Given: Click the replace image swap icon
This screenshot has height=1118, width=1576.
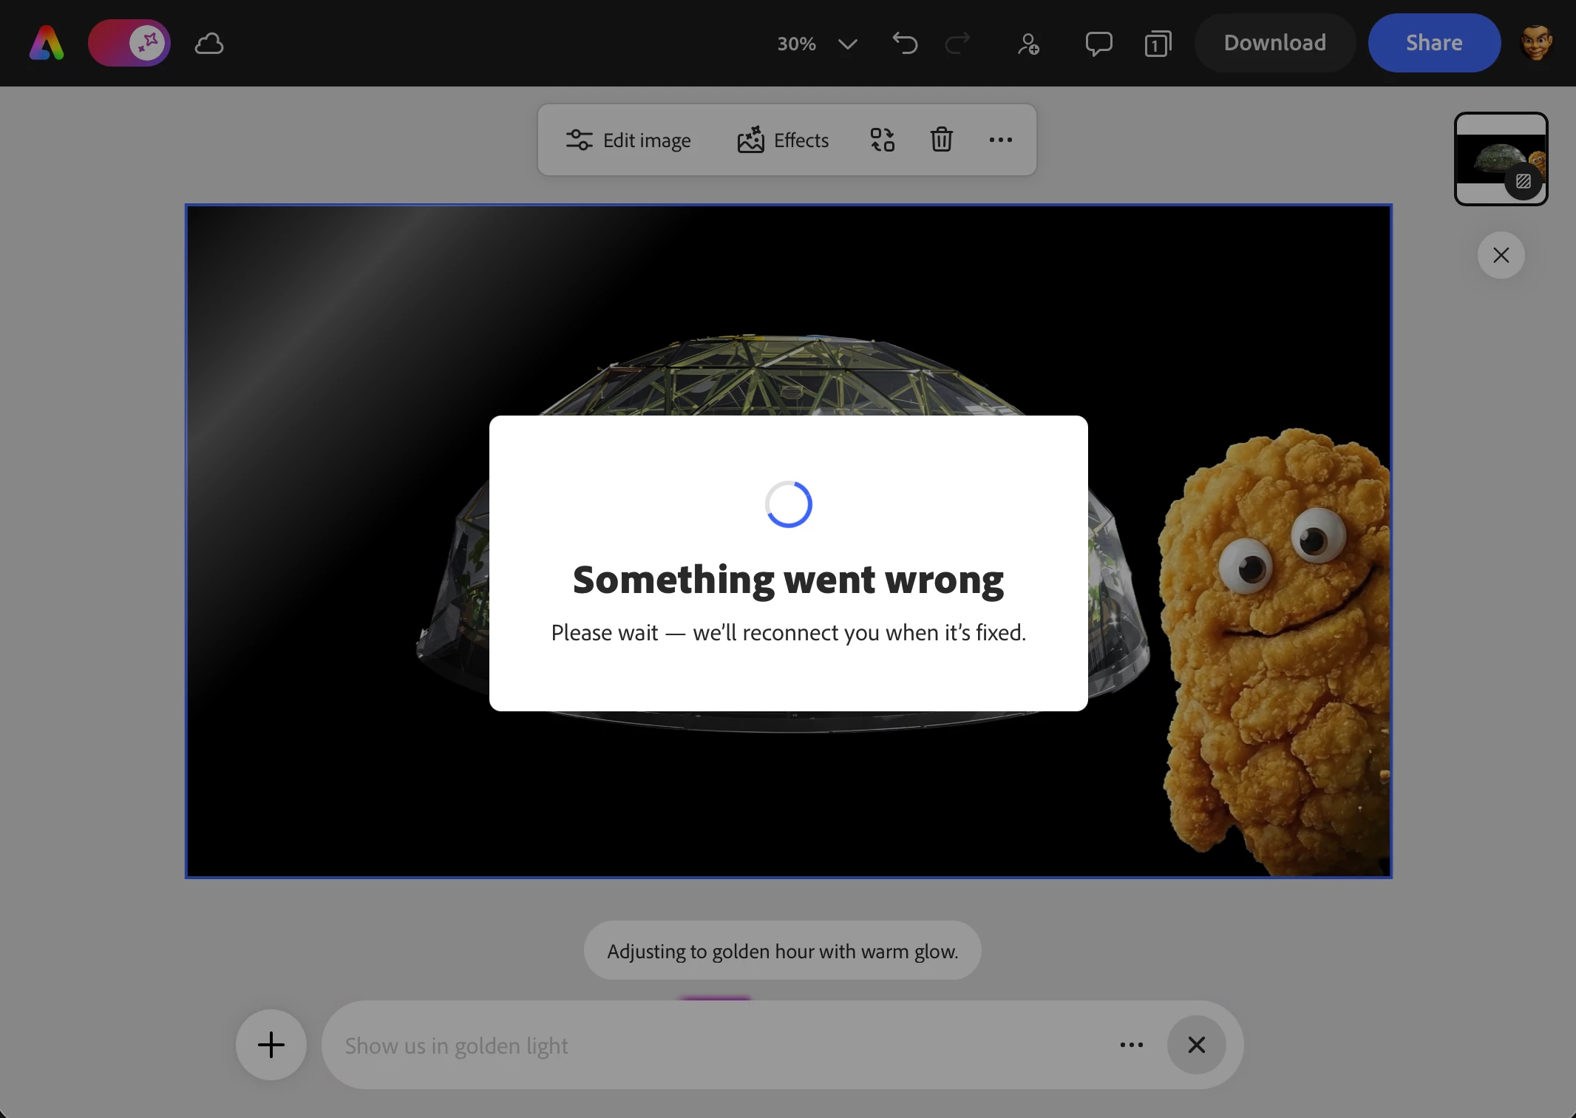Looking at the screenshot, I should (x=882, y=140).
